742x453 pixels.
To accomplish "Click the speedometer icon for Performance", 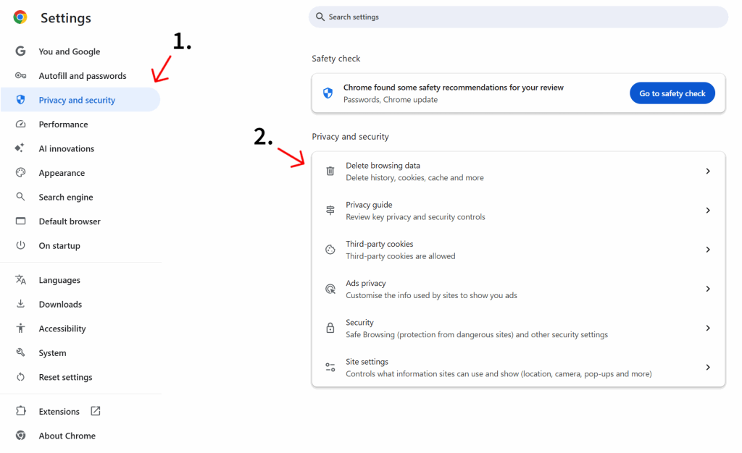I will 20,124.
